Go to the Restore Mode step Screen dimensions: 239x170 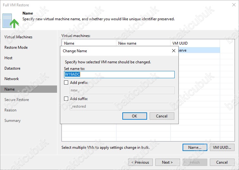16,47
